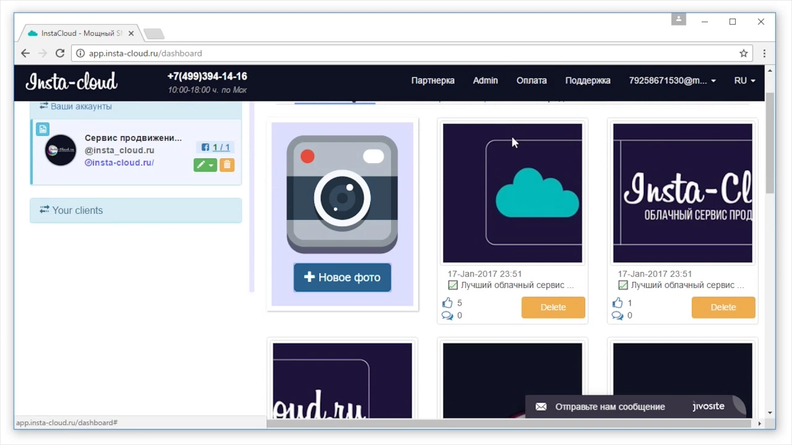
Task: Select the InstaCloud browser tab
Action: click(x=80, y=33)
